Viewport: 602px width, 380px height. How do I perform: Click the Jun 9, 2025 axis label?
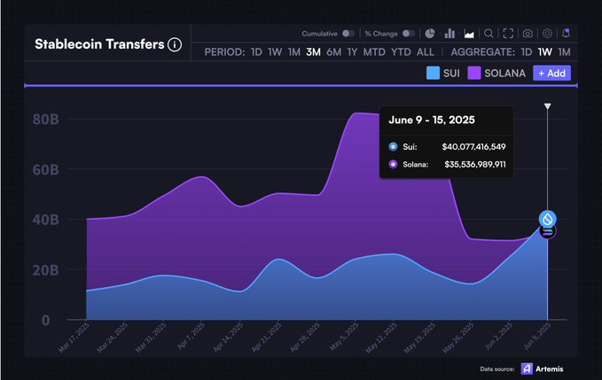[537, 336]
